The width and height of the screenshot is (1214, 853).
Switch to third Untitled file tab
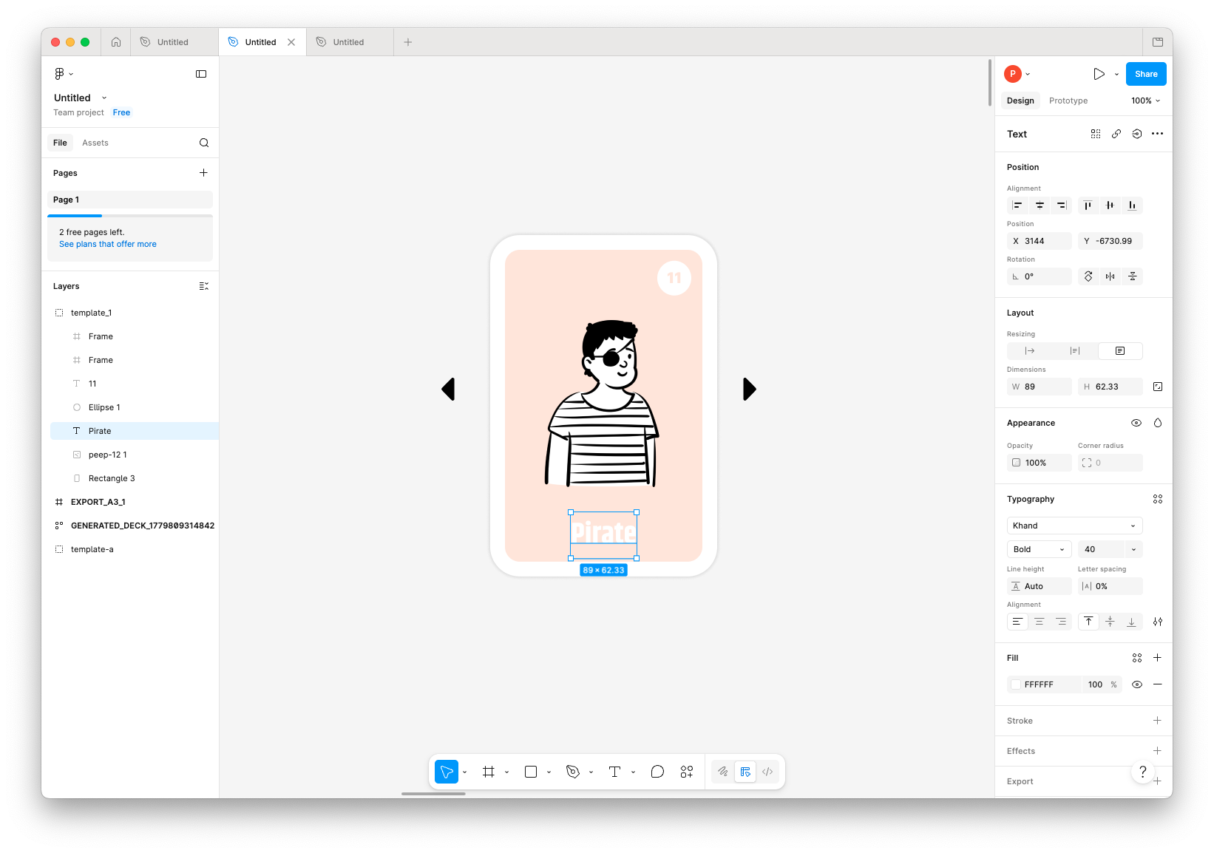[x=348, y=42]
